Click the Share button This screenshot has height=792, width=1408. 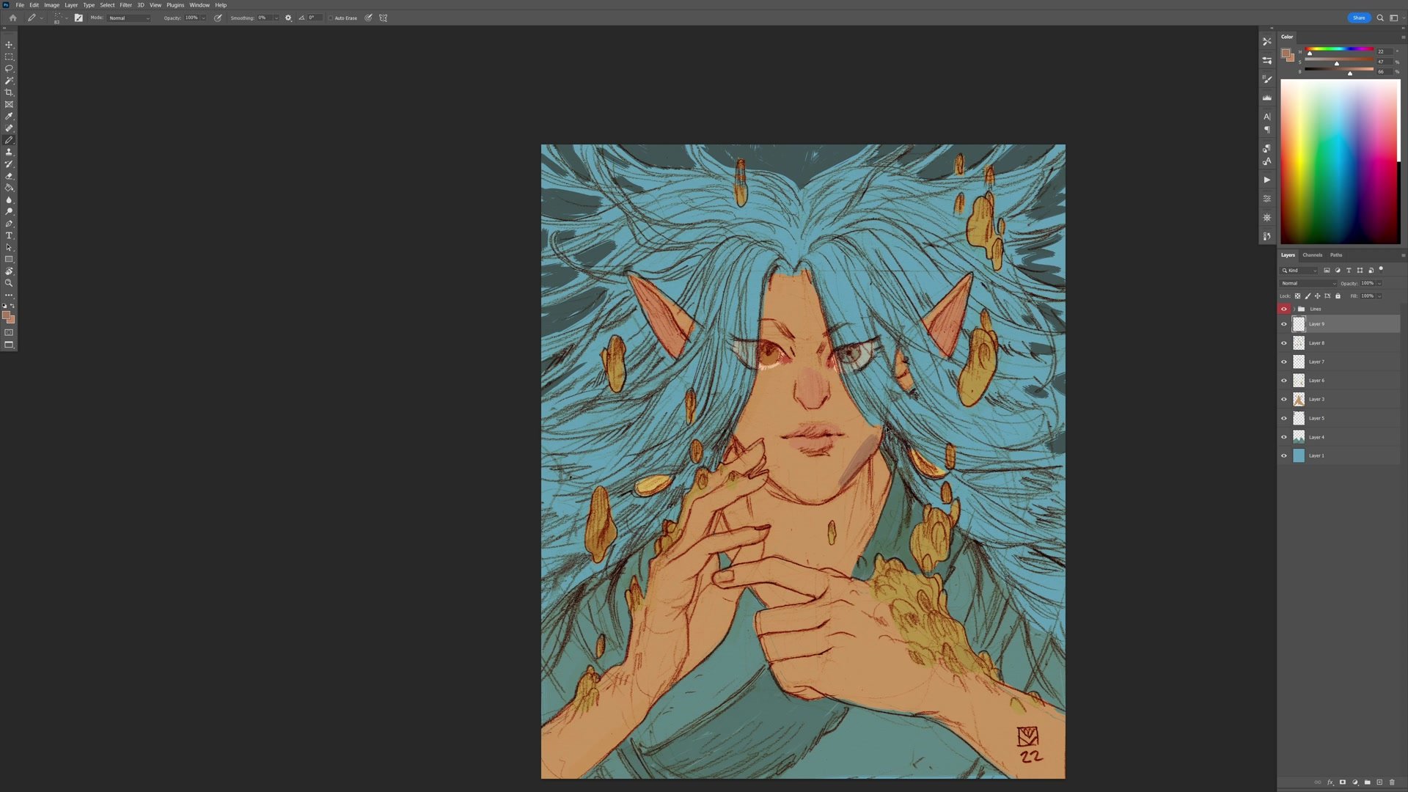pyautogui.click(x=1358, y=18)
